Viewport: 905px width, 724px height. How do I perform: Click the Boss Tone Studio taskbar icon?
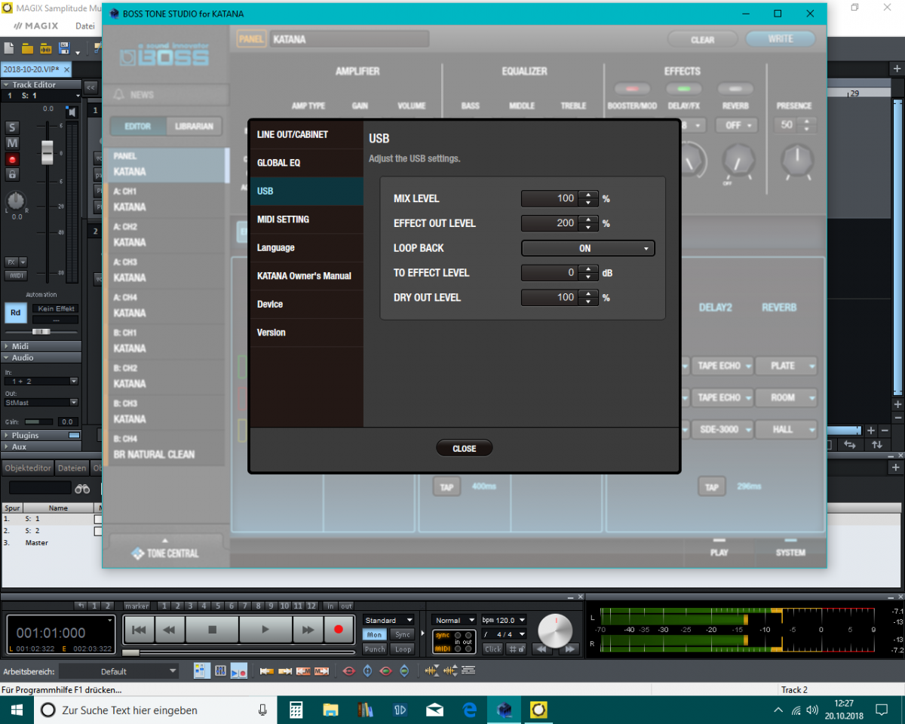click(x=505, y=710)
